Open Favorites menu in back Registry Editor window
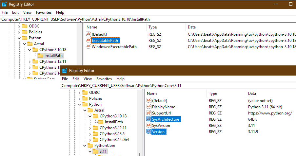The height and width of the screenshot is (156, 296). tap(44, 12)
